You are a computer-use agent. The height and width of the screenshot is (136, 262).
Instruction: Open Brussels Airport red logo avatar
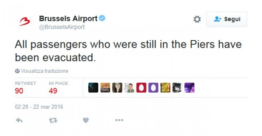click(25, 22)
